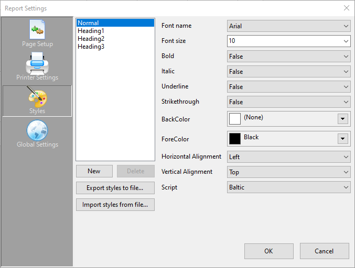Image resolution: width=355 pixels, height=268 pixels.
Task: Open the Script dropdown showing Baltic
Action: 288,187
